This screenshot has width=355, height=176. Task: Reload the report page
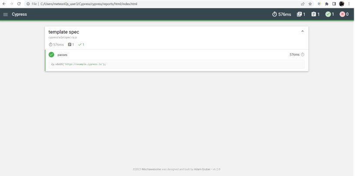click(19, 4)
